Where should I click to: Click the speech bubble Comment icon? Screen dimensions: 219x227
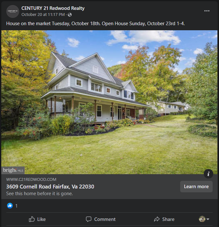88,219
